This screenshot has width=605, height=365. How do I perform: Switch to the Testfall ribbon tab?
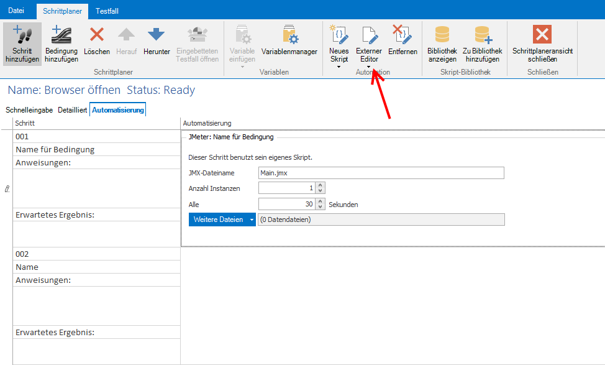tap(107, 11)
